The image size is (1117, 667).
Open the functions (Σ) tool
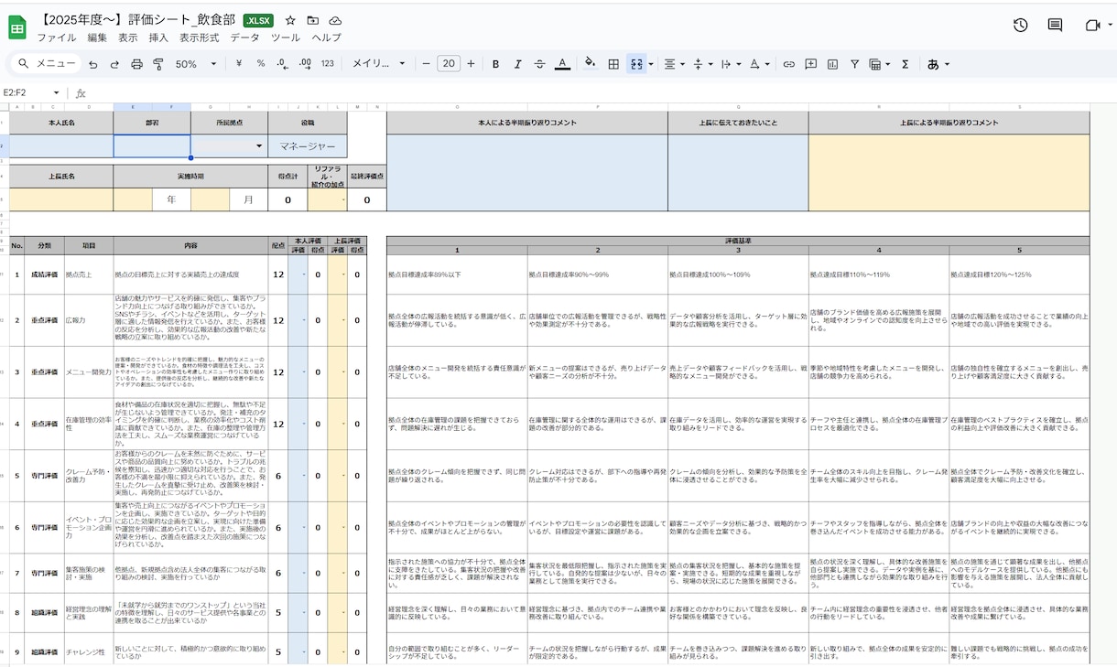(x=906, y=64)
